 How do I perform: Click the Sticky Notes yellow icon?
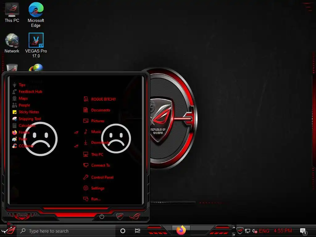(15, 112)
